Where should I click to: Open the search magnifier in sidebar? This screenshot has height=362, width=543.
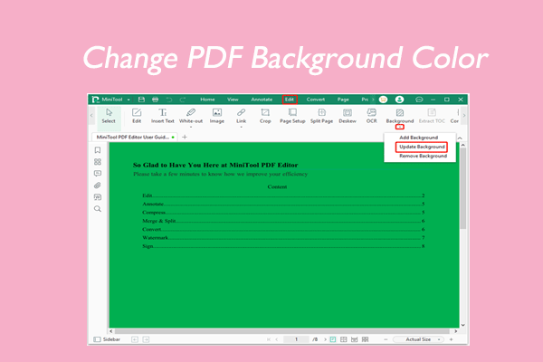98,209
